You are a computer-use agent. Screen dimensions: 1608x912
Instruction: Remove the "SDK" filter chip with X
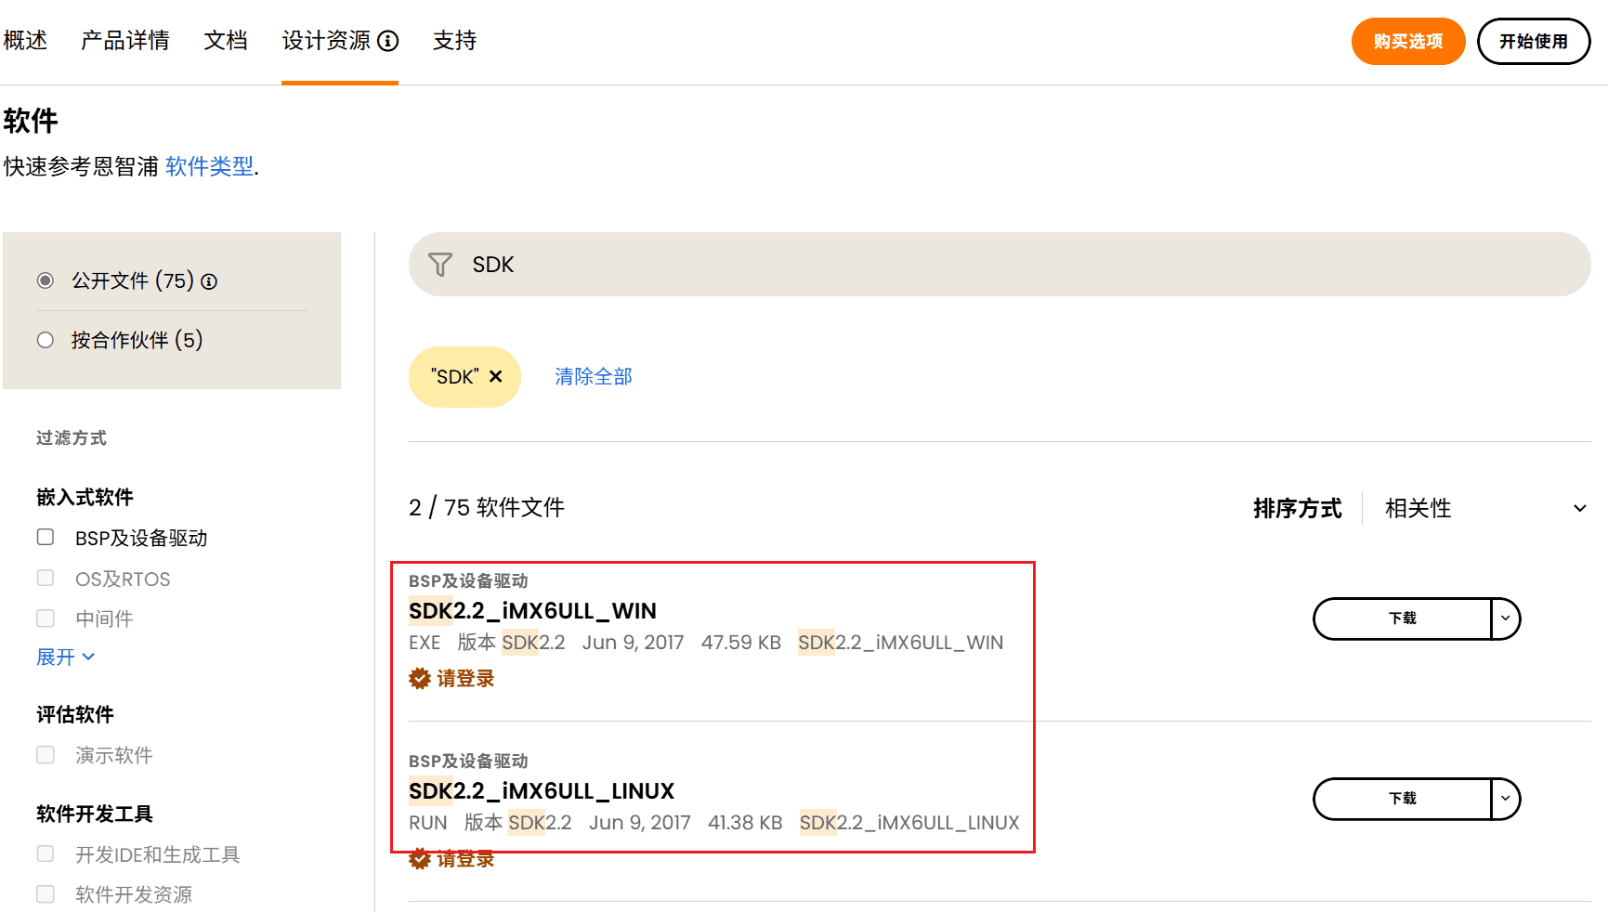coord(496,376)
